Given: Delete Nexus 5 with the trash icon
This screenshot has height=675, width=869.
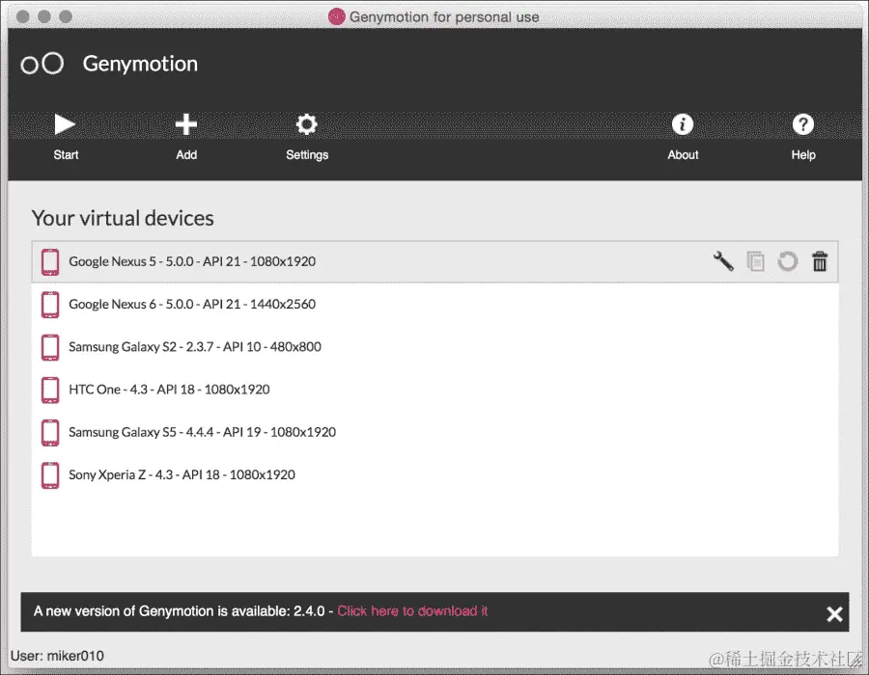Looking at the screenshot, I should tap(820, 261).
